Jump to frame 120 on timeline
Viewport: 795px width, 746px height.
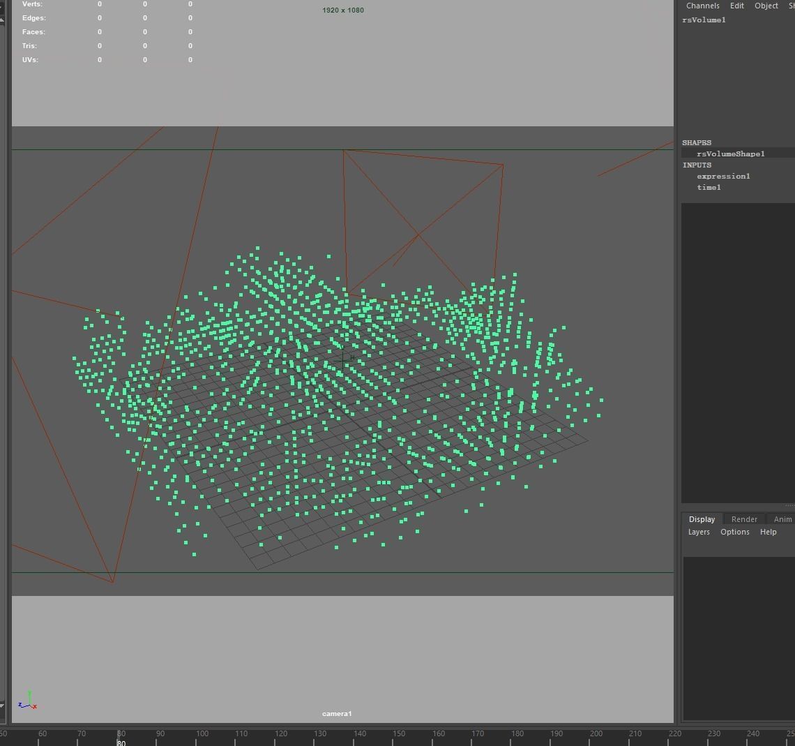pos(281,733)
